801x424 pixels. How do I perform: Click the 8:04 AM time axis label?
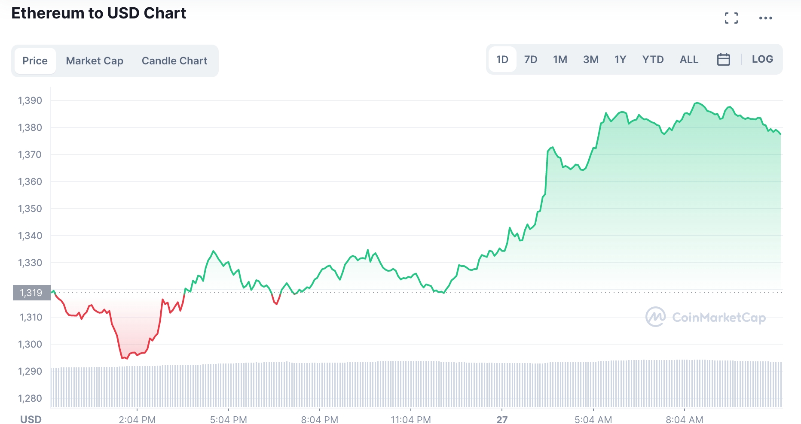pyautogui.click(x=685, y=419)
